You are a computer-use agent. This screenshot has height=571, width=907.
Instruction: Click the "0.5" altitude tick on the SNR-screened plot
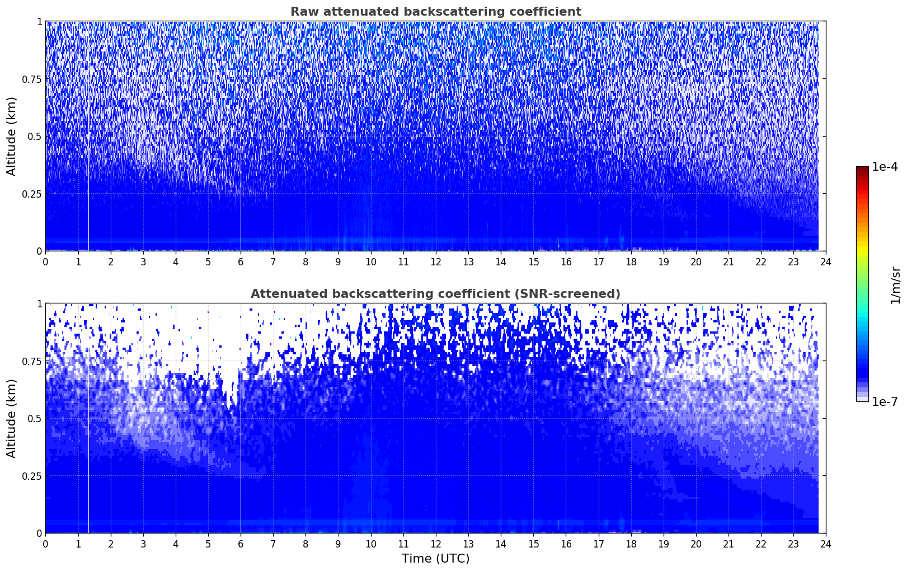pyautogui.click(x=34, y=419)
